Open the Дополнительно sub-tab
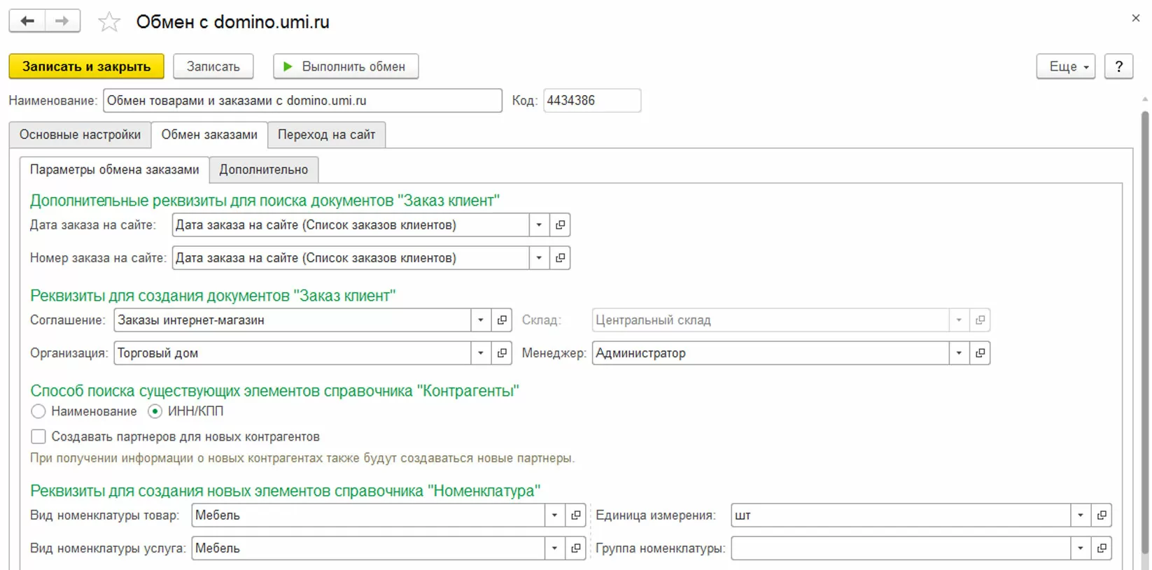The width and height of the screenshot is (1152, 570). (263, 169)
